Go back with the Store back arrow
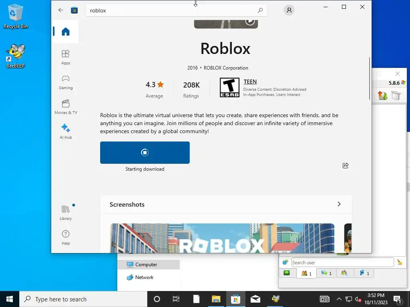The image size is (410, 307). click(x=61, y=10)
